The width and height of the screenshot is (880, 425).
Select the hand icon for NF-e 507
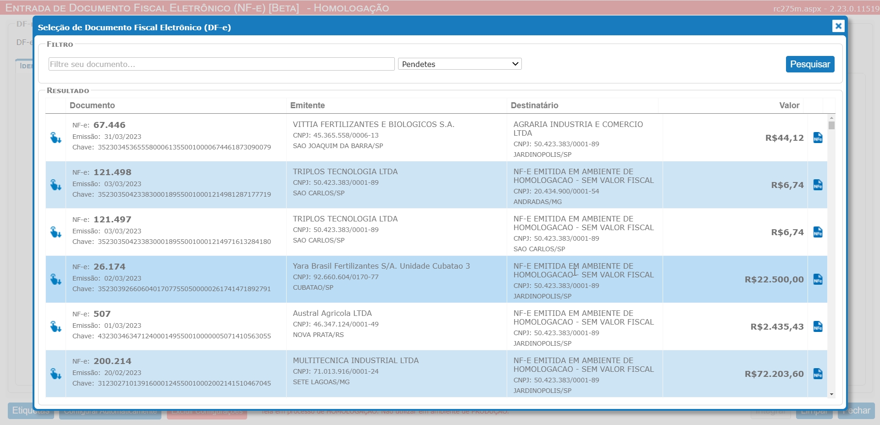[56, 326]
